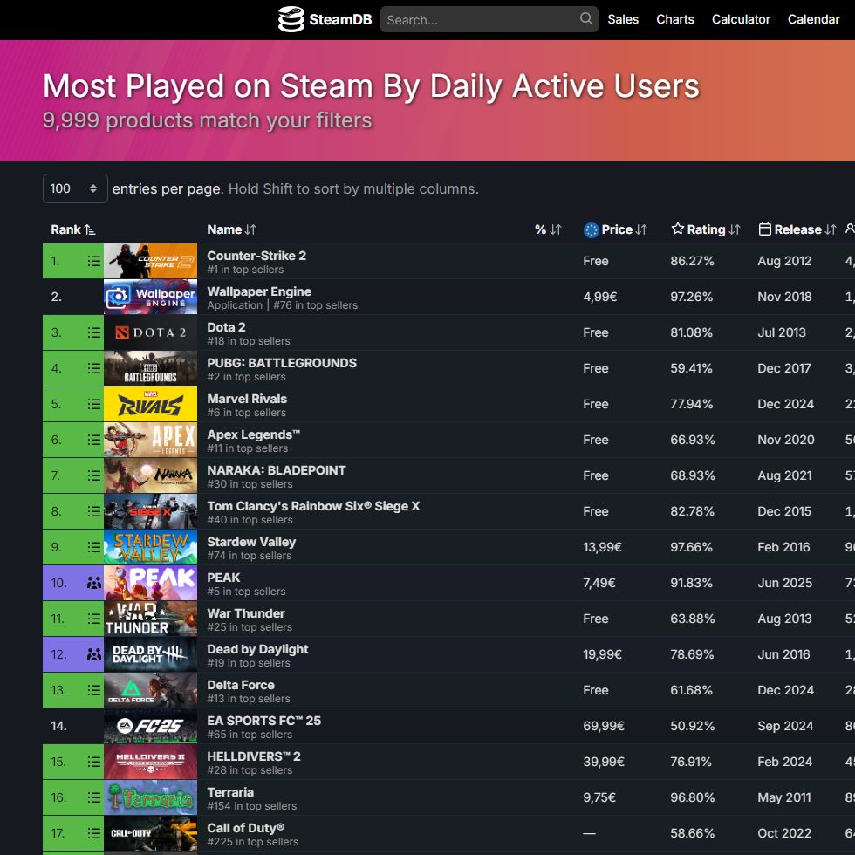The height and width of the screenshot is (855, 855).
Task: Click the Rating star icon
Action: click(x=677, y=229)
